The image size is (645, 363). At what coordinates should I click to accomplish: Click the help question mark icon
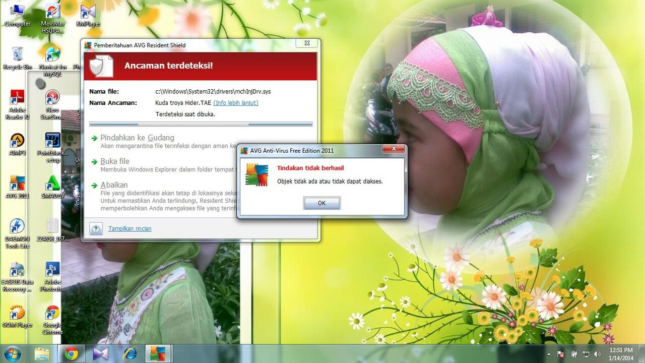(96, 228)
